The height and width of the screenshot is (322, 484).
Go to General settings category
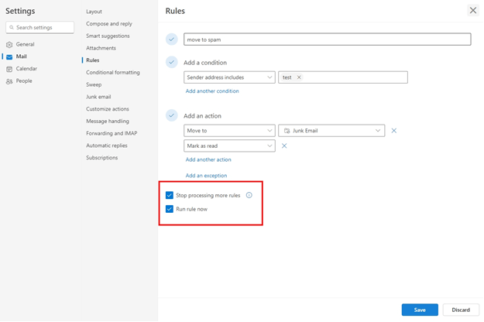coord(25,44)
